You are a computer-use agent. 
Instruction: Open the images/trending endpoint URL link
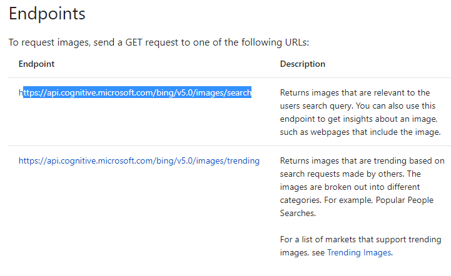coord(139,160)
